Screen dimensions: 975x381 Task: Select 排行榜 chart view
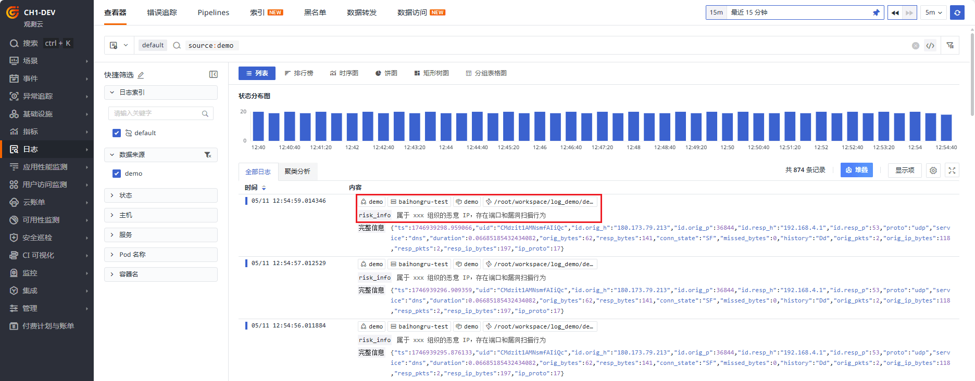[x=299, y=73]
